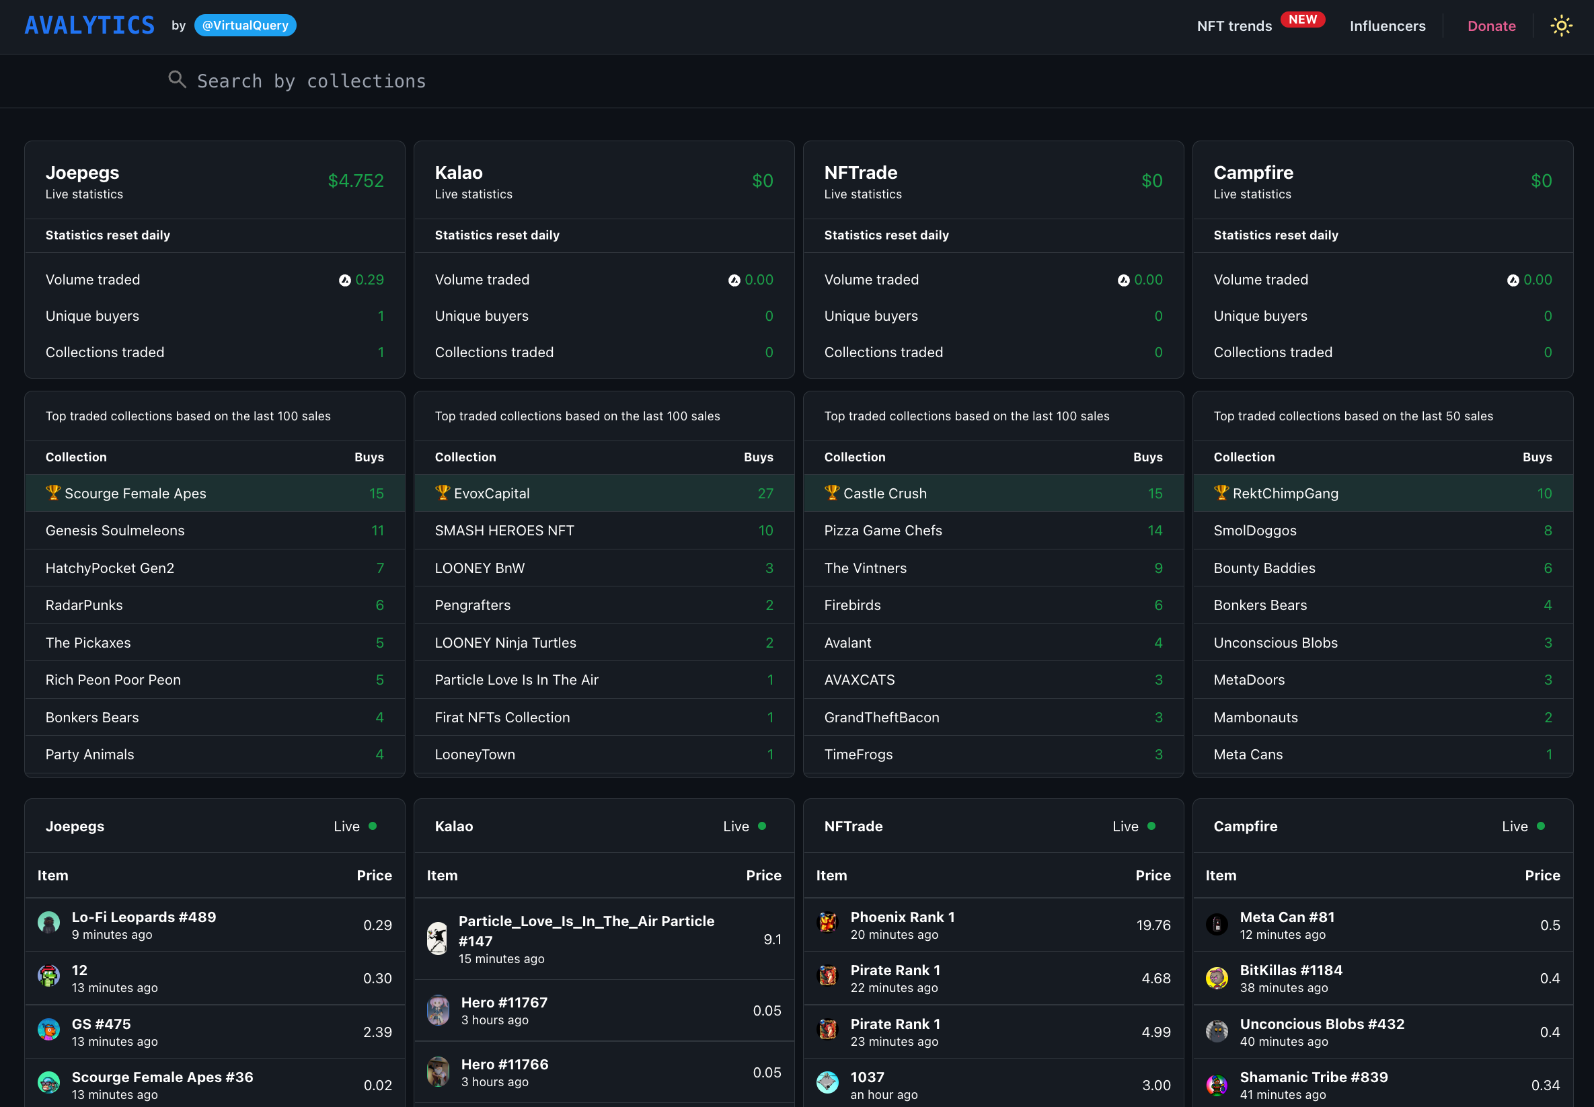Click the Donate link

(1491, 26)
